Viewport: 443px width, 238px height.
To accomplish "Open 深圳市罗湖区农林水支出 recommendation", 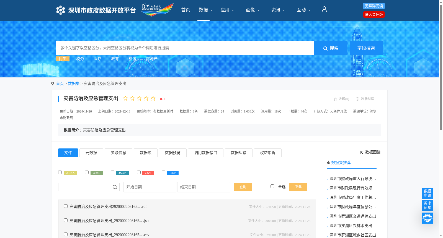I will (x=351, y=226).
